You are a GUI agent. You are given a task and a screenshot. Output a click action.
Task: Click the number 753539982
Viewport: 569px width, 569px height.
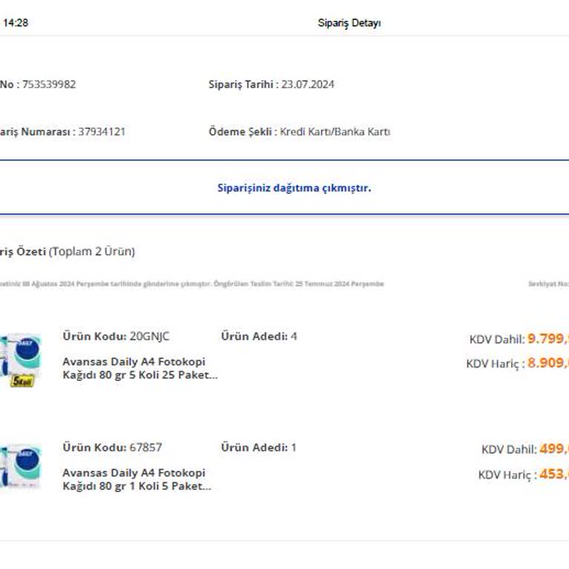(x=49, y=84)
